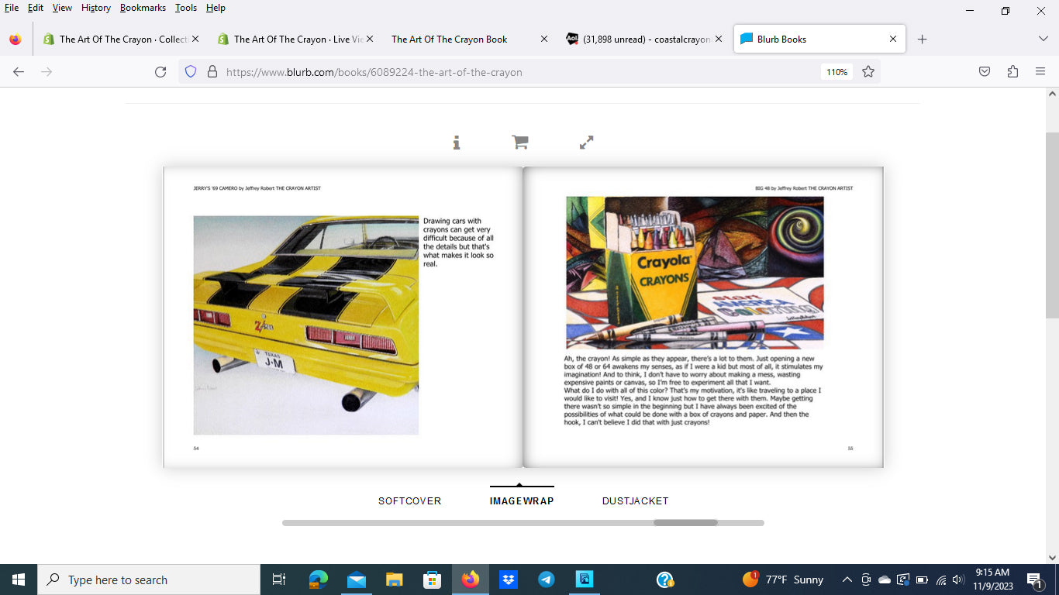Screen dimensions: 1059x595
Task: Click Save to Pocket icon
Action: click(x=984, y=72)
